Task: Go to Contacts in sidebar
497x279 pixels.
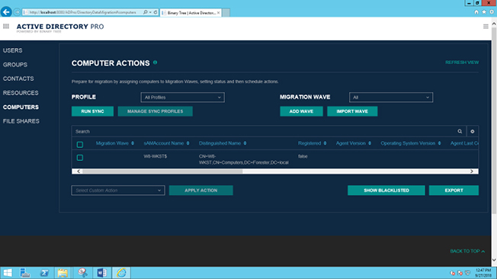Action: click(x=18, y=79)
